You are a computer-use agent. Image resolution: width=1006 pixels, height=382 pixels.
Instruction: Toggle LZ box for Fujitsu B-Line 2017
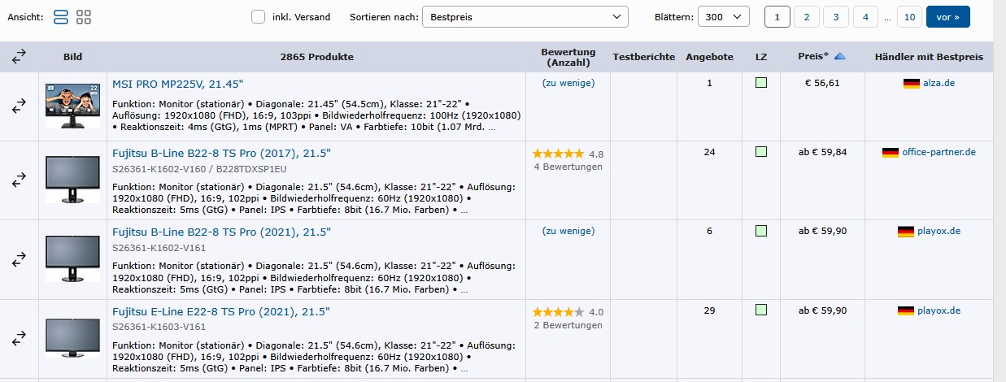761,152
